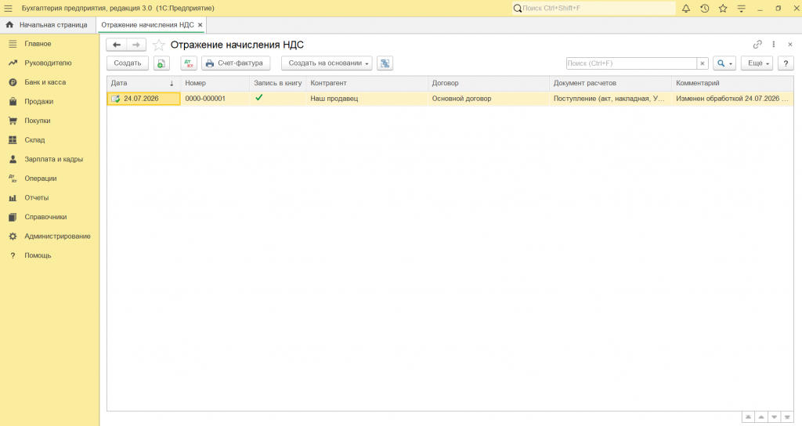The image size is (802, 426).
Task: Copy document with green plus icon
Action: pos(161,63)
